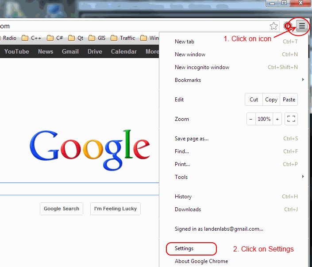This screenshot has height=267, width=312.
Task: Click the Cut button in Edit row
Action: coord(254,99)
